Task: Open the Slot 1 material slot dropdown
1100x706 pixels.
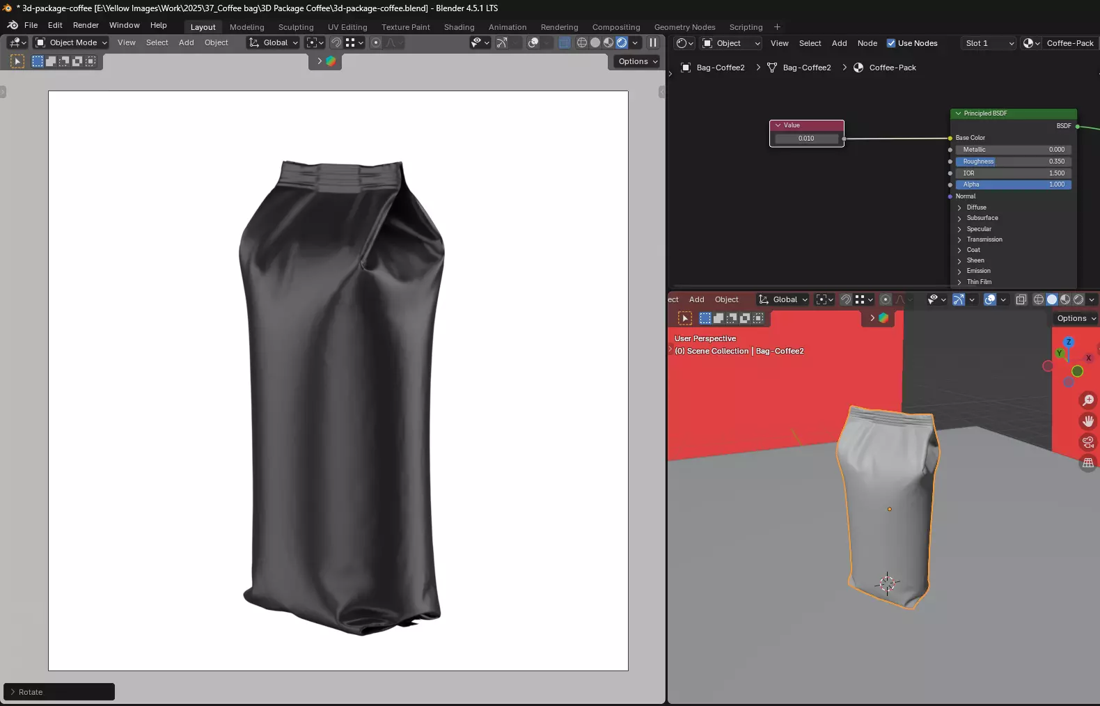Action: (989, 43)
